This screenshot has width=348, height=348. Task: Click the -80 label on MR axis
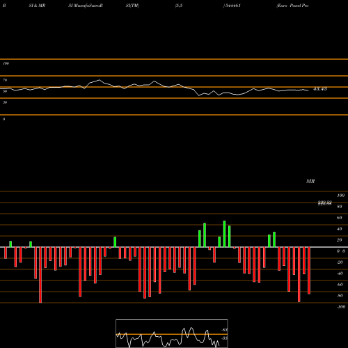click(340, 296)
